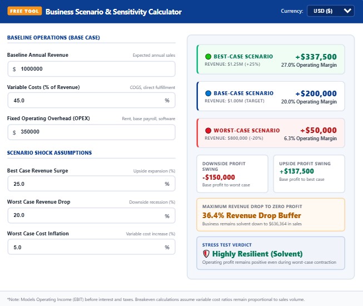Click the Upside expansion (%) hint

pos(154,171)
